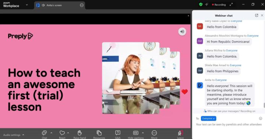Screen dimensions: 265x139
Task: Open the More options menu
Action: click(x=154, y=135)
